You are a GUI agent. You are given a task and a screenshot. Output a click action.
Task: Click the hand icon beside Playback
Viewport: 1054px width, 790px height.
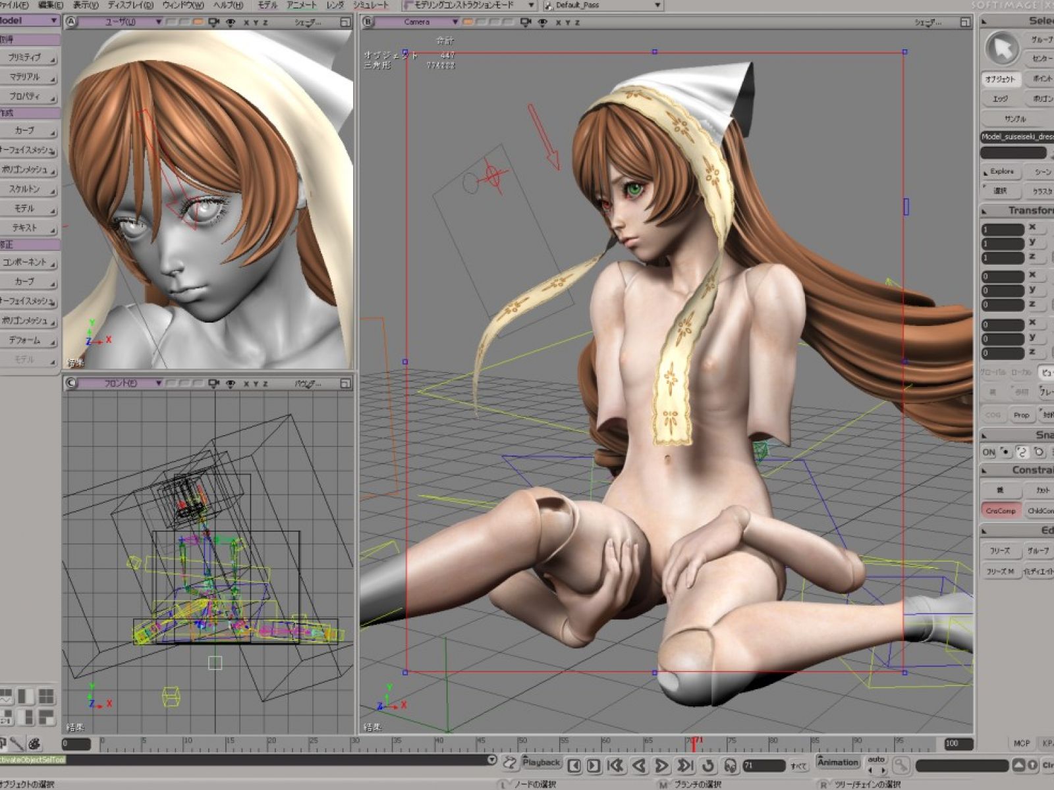pos(510,763)
